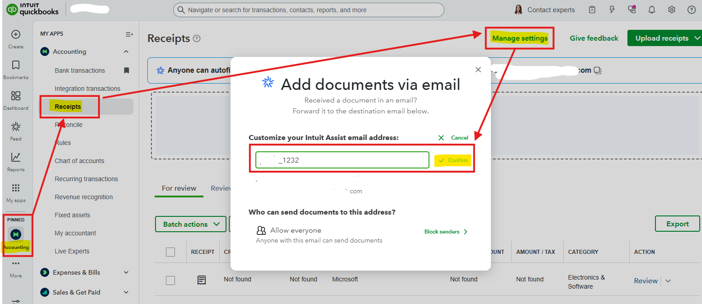Toggle the select-all receipts checkbox
702x304 pixels.
coord(170,252)
